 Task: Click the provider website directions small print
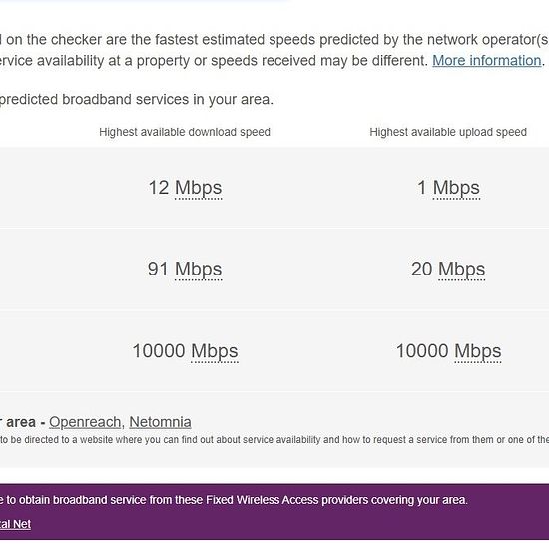274,440
